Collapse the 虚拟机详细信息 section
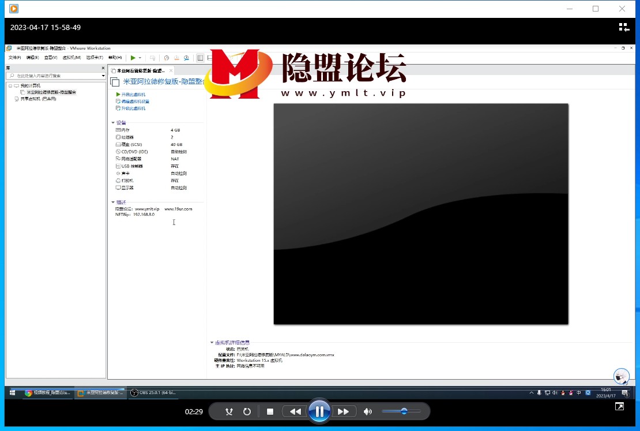 pos(212,343)
